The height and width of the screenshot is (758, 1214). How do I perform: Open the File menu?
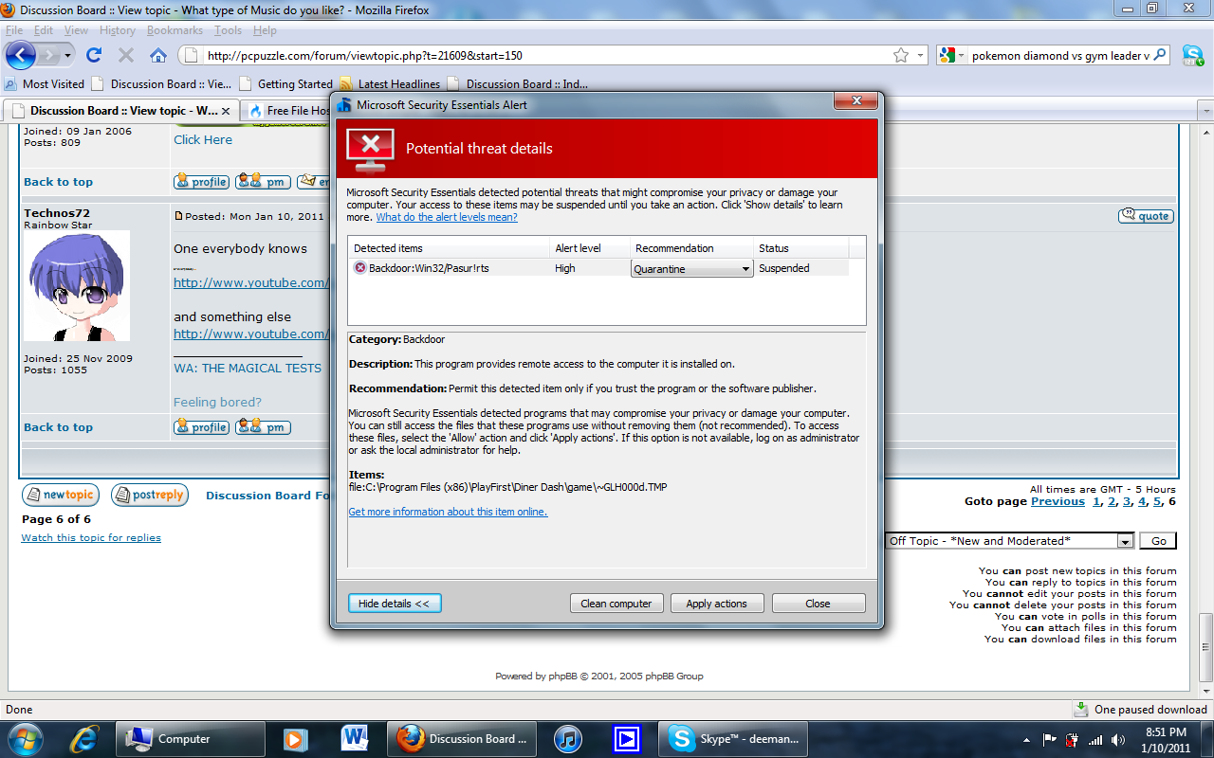(14, 30)
